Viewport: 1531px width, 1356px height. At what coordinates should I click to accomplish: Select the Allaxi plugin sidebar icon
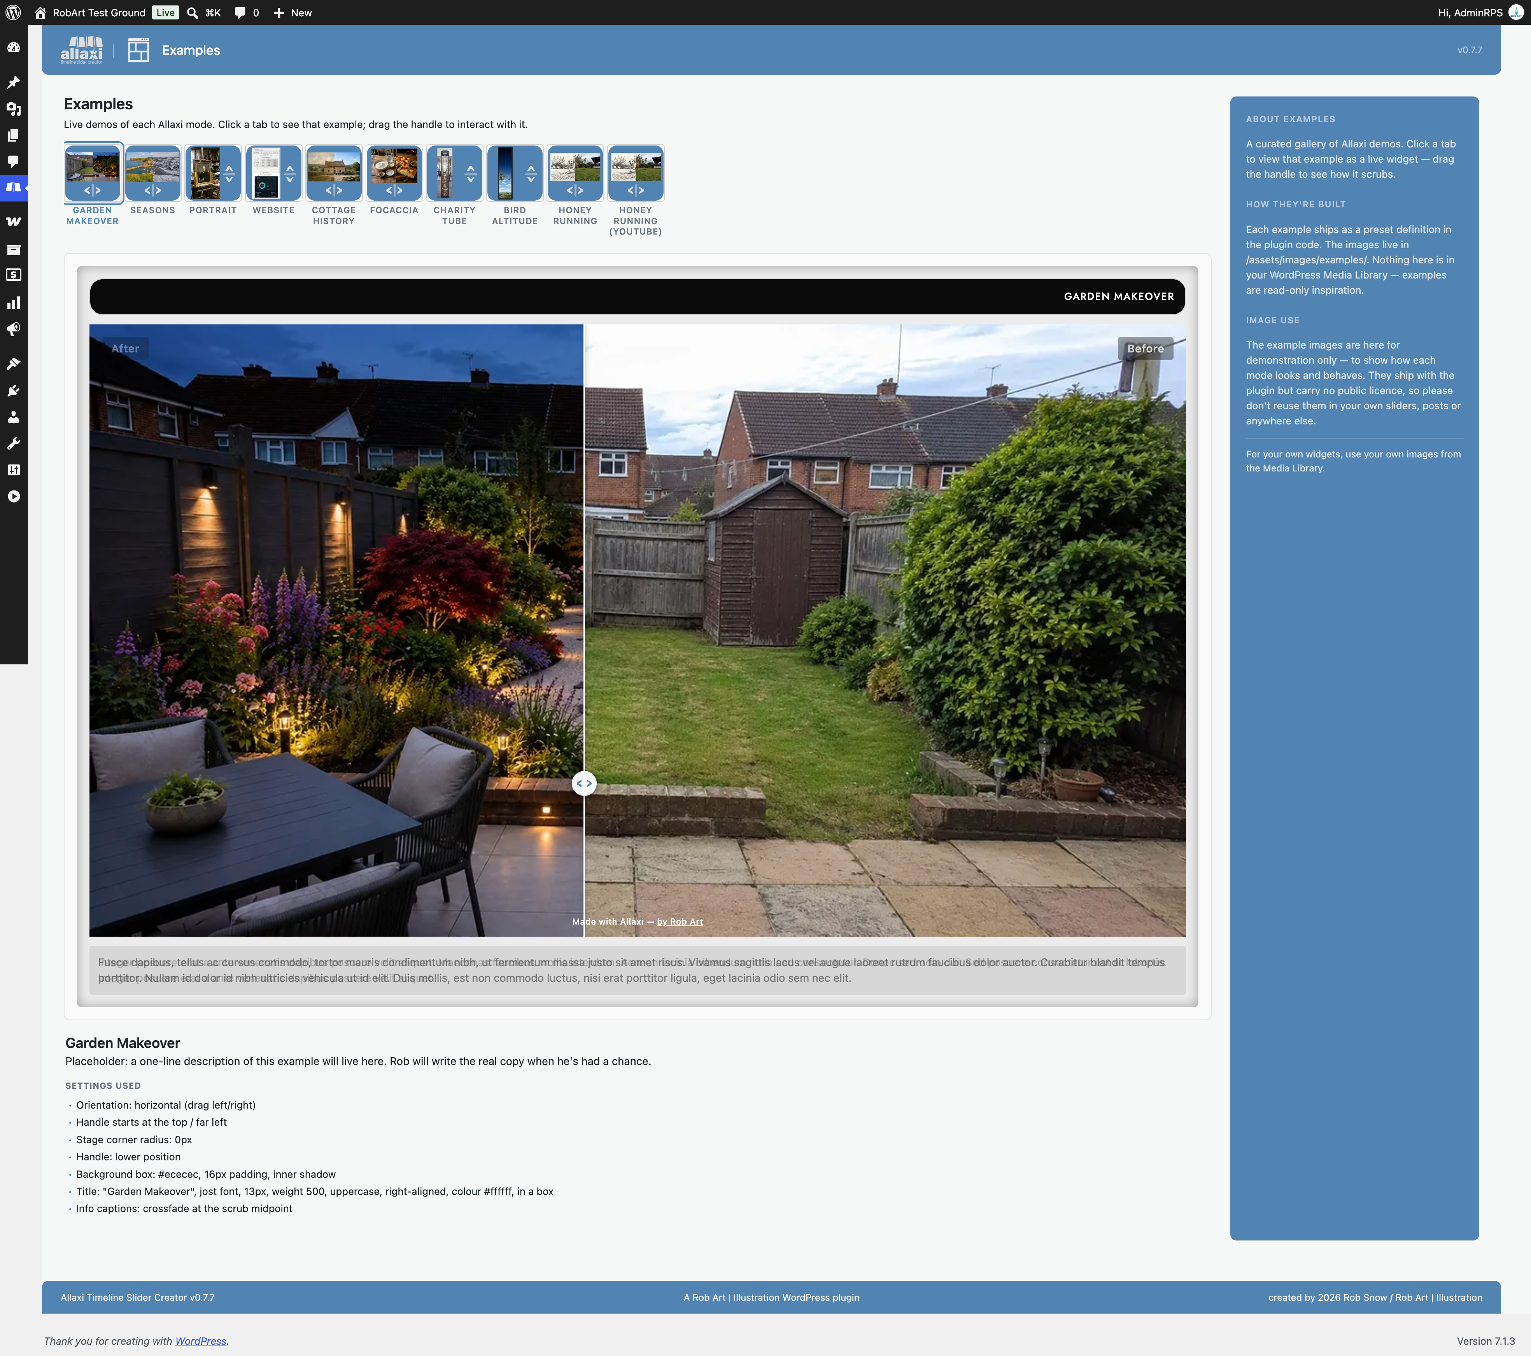(14, 187)
